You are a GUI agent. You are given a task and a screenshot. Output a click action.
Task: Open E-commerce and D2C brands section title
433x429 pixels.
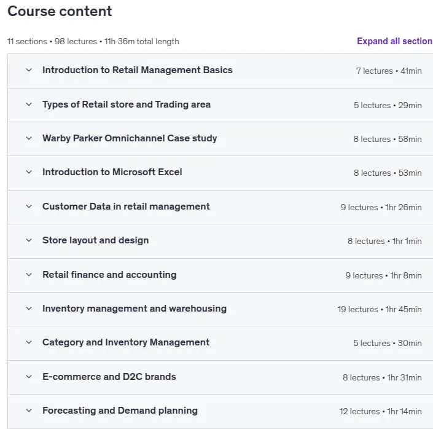109,377
